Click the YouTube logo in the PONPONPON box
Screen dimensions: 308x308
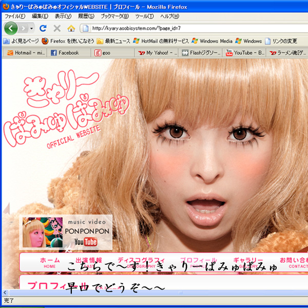click(86, 242)
